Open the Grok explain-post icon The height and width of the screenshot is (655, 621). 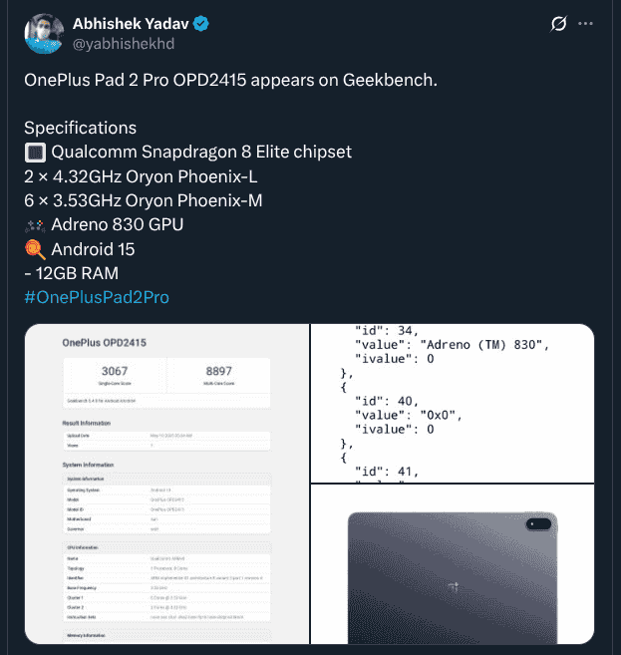coord(560,24)
